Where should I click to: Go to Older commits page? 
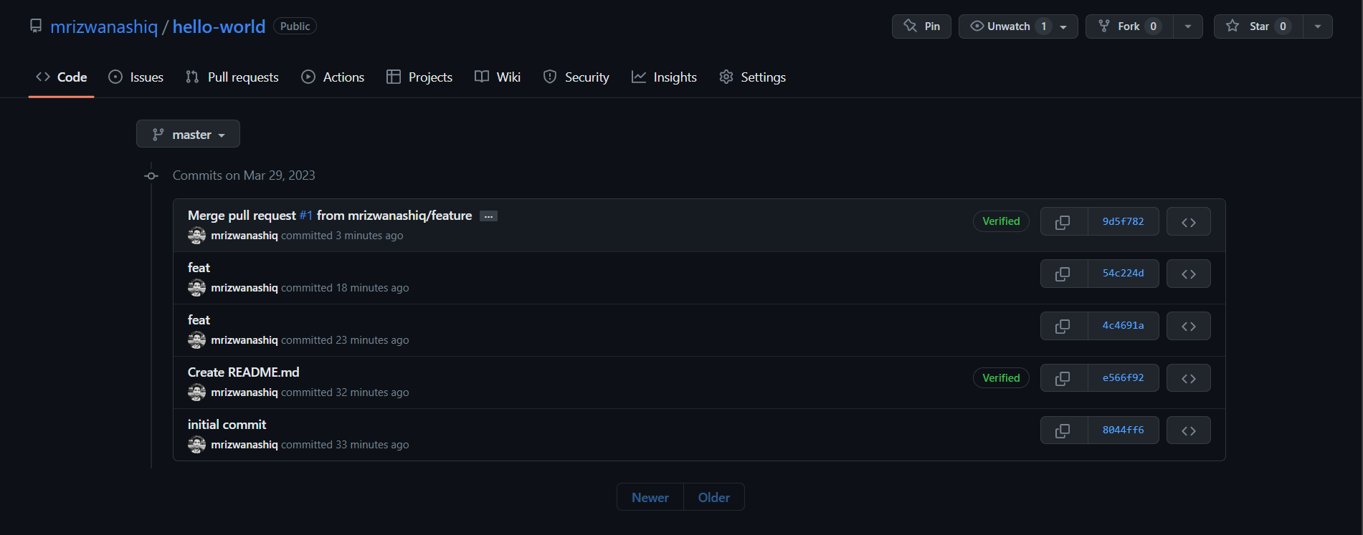click(714, 497)
